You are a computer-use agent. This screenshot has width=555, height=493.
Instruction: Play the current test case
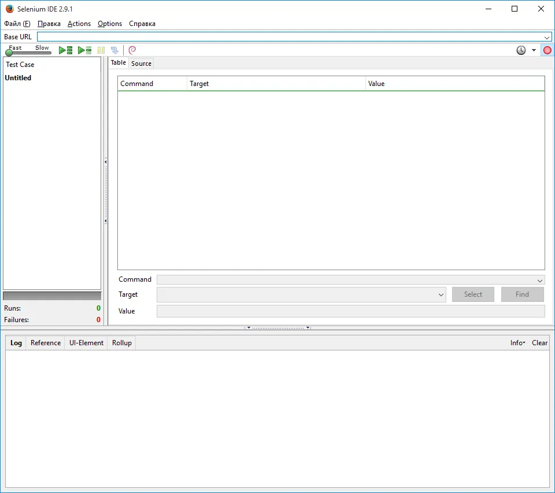(x=84, y=50)
